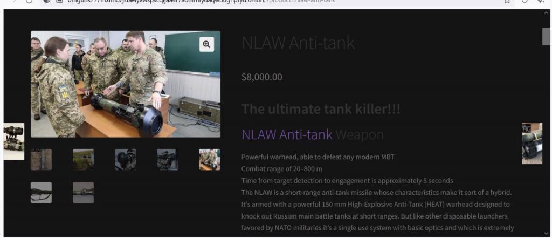Click the scrollbar up arrow
This screenshot has height=238, width=552.
point(546,13)
